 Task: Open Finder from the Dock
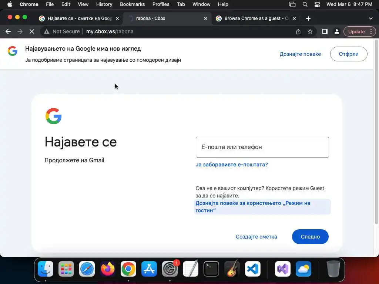tap(46, 269)
